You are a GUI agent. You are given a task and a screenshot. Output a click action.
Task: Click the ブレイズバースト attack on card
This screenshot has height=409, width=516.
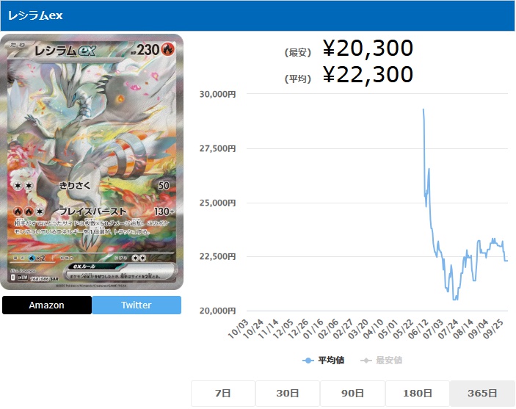point(92,211)
